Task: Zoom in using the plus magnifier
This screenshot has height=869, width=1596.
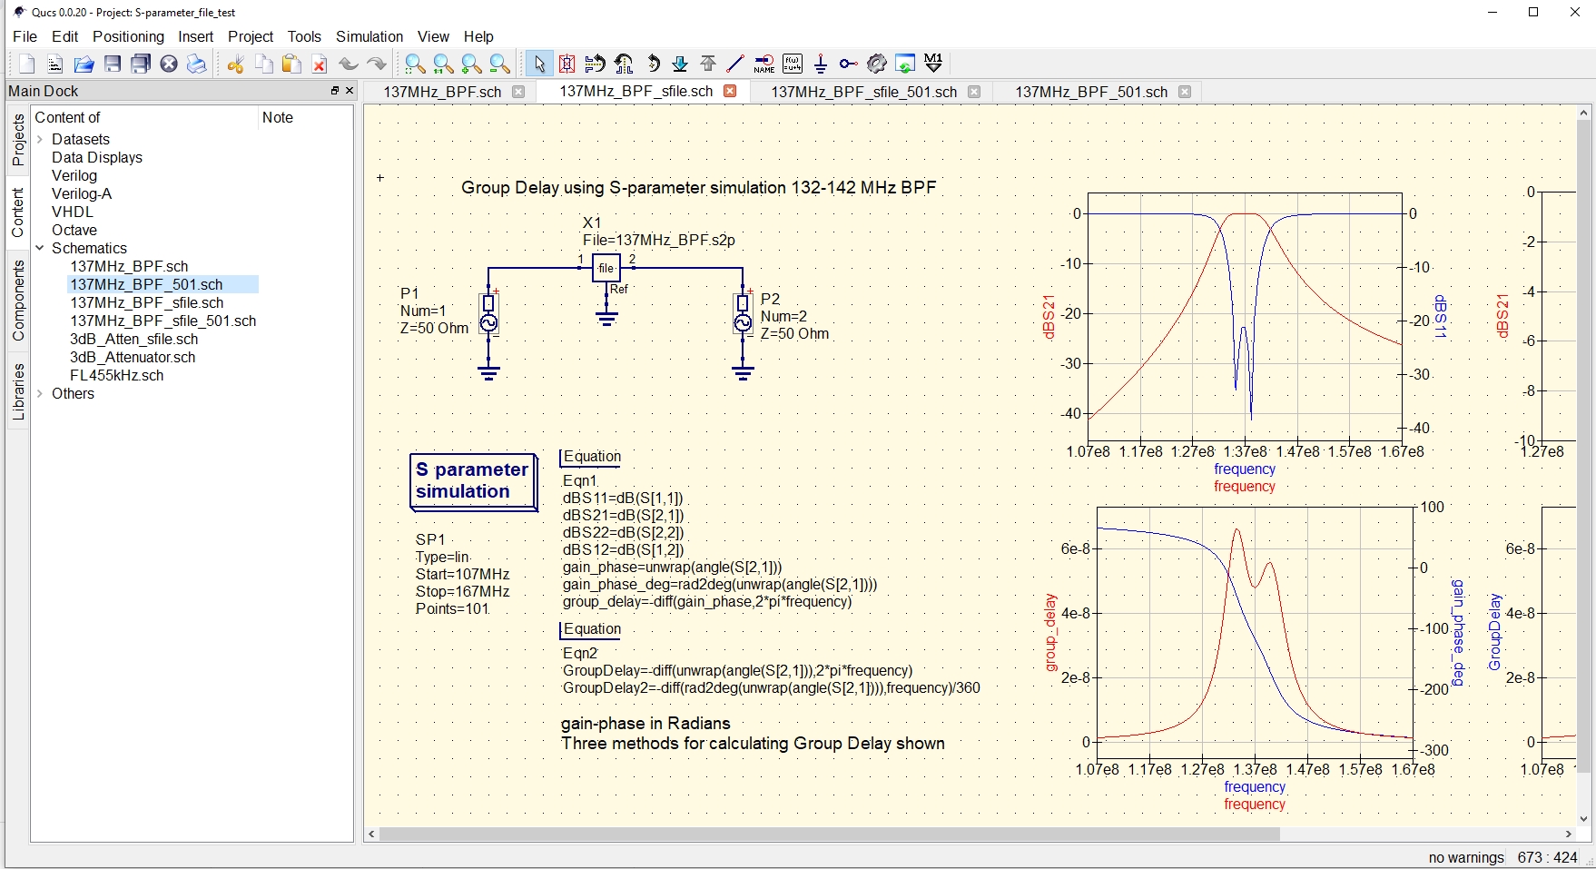Action: [x=469, y=64]
